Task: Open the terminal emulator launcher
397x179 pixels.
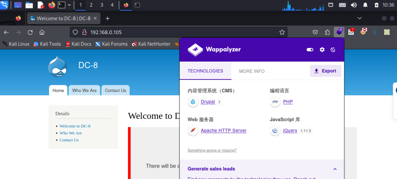Action: (62, 5)
